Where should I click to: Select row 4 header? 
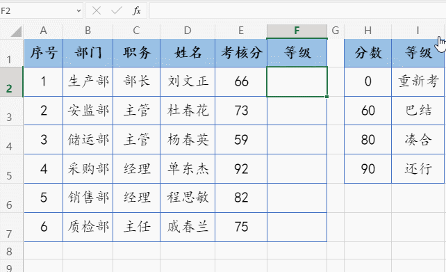coord(11,140)
